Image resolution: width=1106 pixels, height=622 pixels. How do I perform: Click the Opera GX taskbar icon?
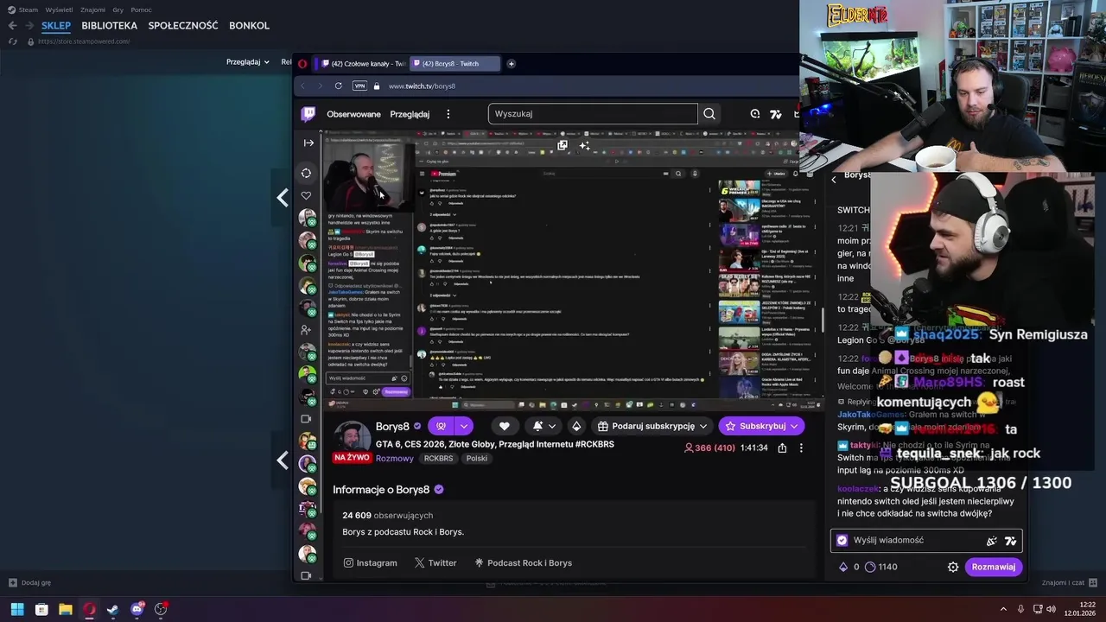point(89,609)
